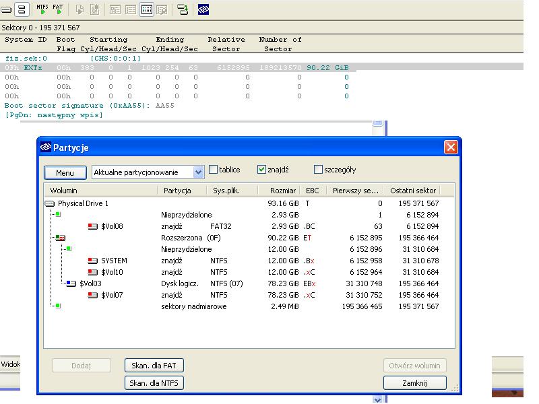Image resolution: width=539 pixels, height=404 pixels.
Task: Click the grayed document play icon
Action: pos(80,9)
